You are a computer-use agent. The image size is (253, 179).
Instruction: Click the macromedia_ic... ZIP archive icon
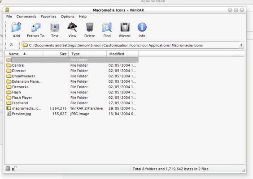(9, 108)
